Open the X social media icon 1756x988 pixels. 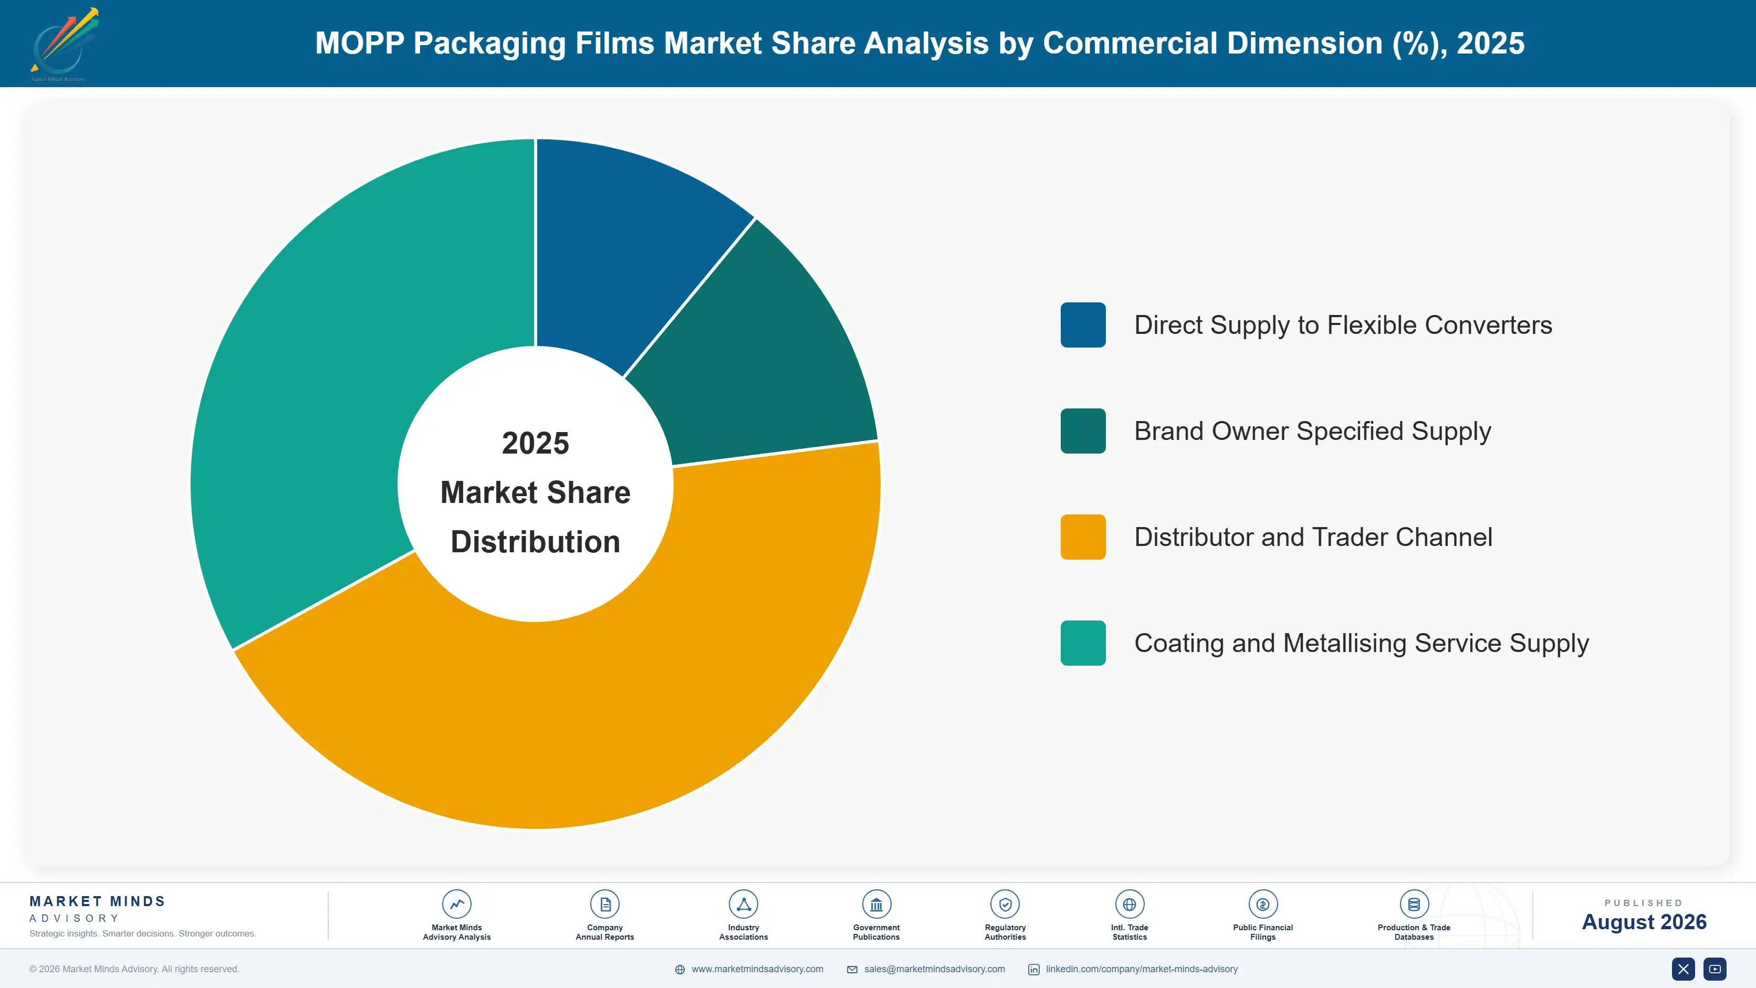1683,969
